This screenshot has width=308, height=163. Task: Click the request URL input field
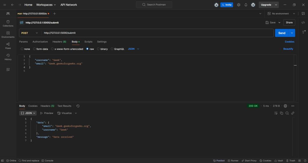tap(156, 33)
